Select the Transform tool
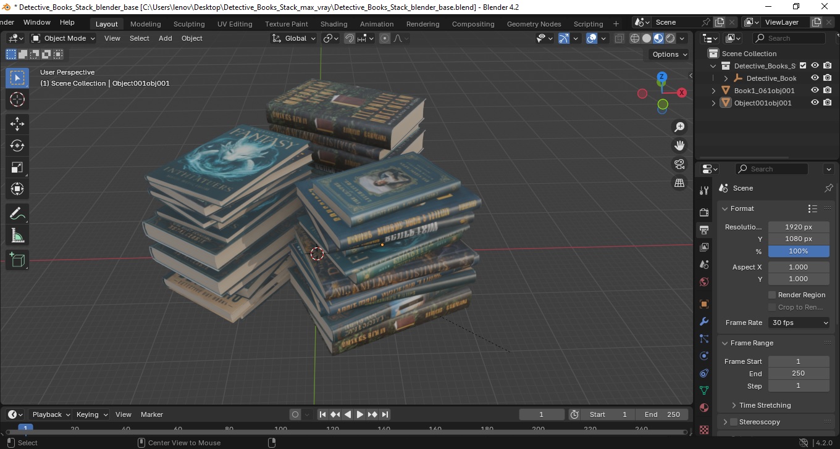The height and width of the screenshot is (449, 840). (17, 189)
